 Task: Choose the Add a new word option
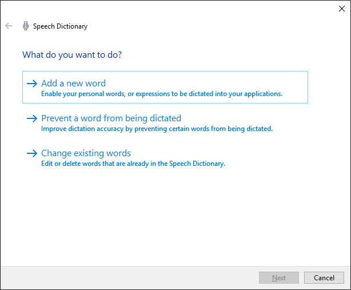73,84
